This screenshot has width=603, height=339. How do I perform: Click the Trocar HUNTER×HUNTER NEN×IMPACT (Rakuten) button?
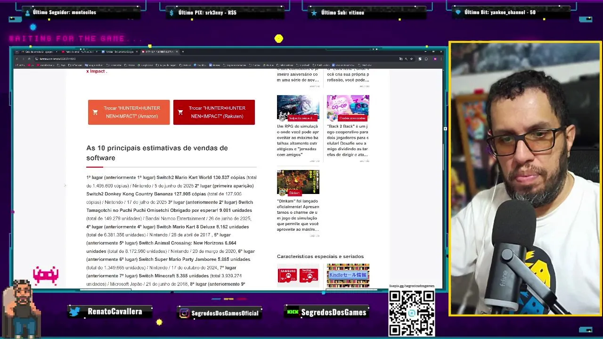214,112
